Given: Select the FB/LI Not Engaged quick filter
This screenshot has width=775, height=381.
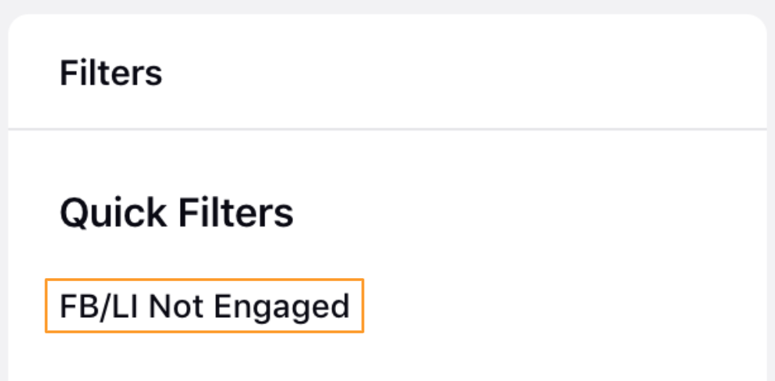Looking at the screenshot, I should (205, 306).
